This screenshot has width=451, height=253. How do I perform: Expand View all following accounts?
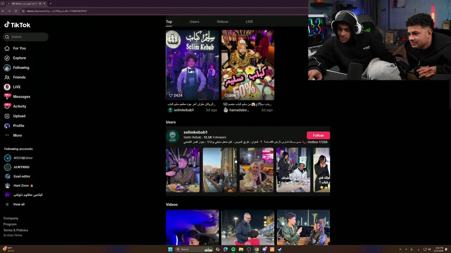click(x=14, y=205)
